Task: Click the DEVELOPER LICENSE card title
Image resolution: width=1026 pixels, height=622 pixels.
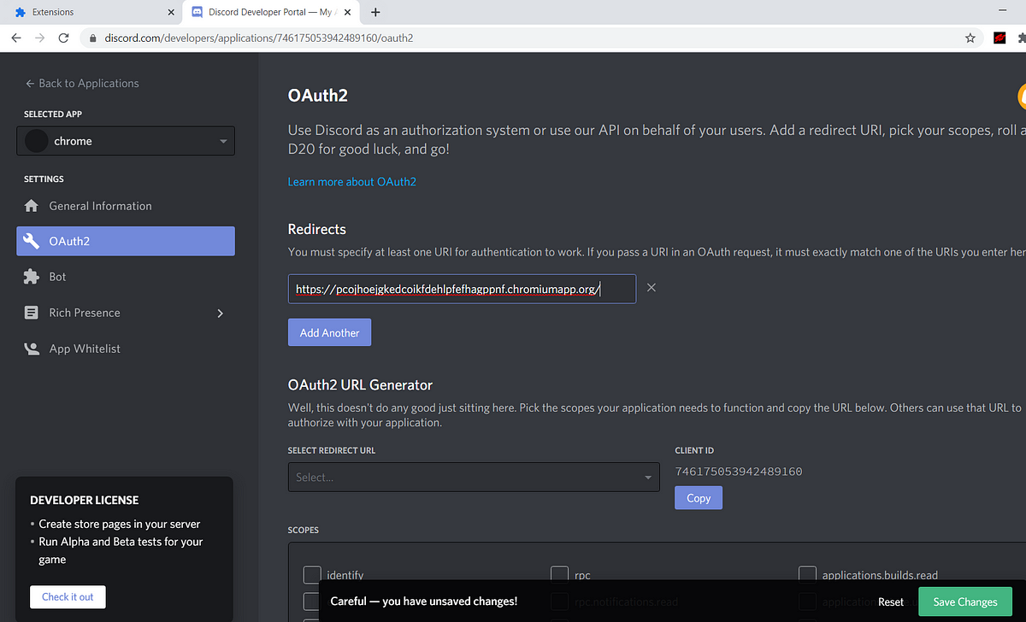Action: tap(84, 500)
